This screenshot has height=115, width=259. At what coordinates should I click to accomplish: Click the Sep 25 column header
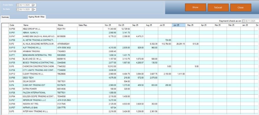pyautogui.click(x=138, y=25)
